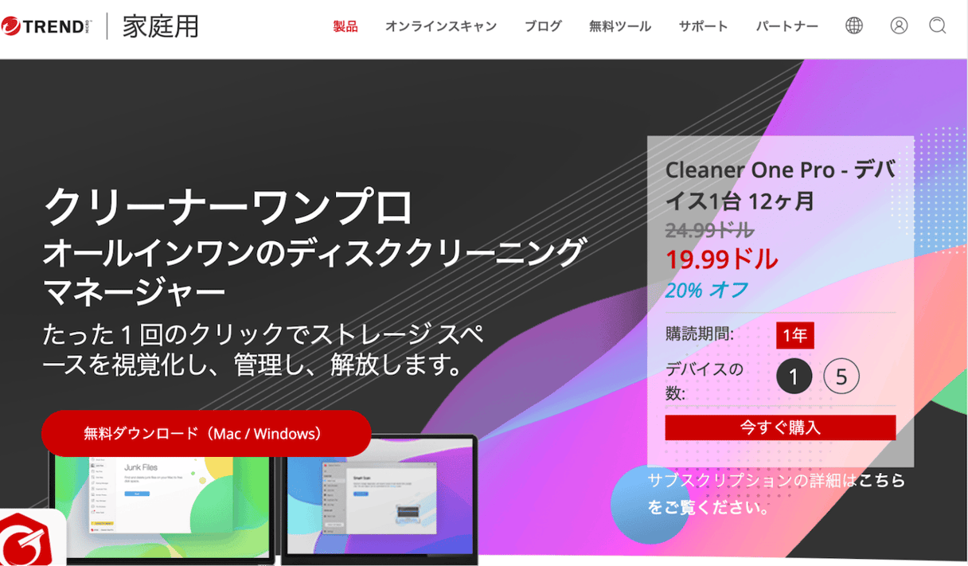Open the 製品 menu

345,25
